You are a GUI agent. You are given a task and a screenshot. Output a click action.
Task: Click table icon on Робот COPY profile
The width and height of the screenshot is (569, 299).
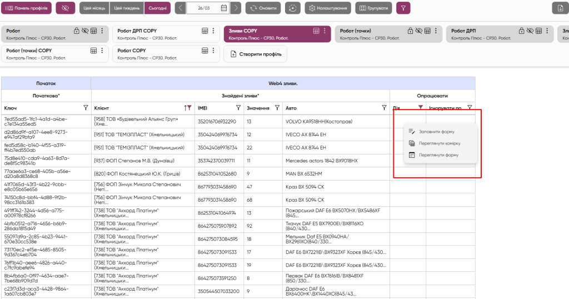pos(205,51)
